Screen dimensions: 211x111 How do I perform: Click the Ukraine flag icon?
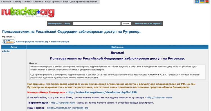click(202, 2)
